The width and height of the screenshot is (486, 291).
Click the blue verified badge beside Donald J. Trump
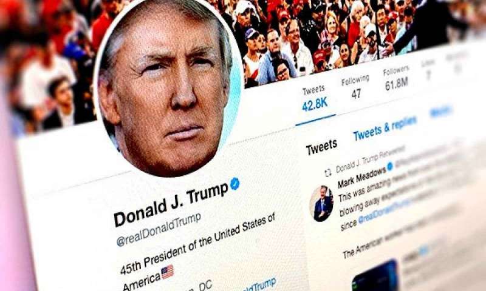click(234, 183)
